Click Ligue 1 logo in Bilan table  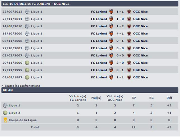tap(5, 105)
